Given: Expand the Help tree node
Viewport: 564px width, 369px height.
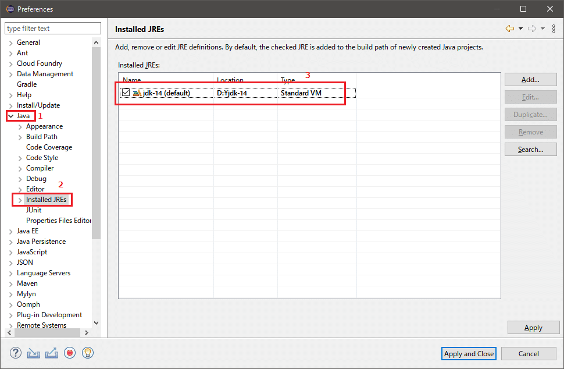Looking at the screenshot, I should coord(11,95).
